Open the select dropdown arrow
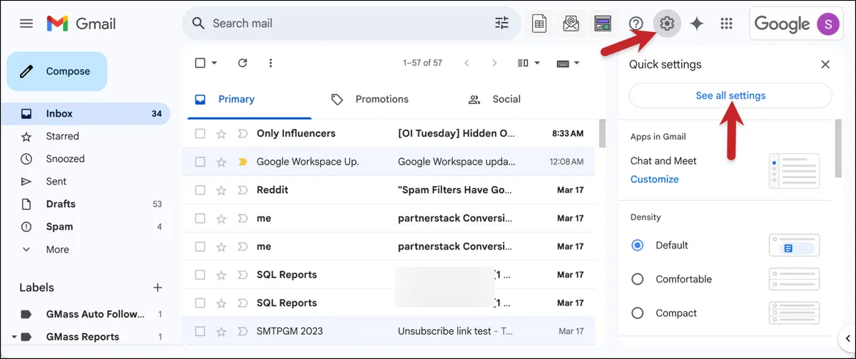This screenshot has width=856, height=359. [214, 63]
